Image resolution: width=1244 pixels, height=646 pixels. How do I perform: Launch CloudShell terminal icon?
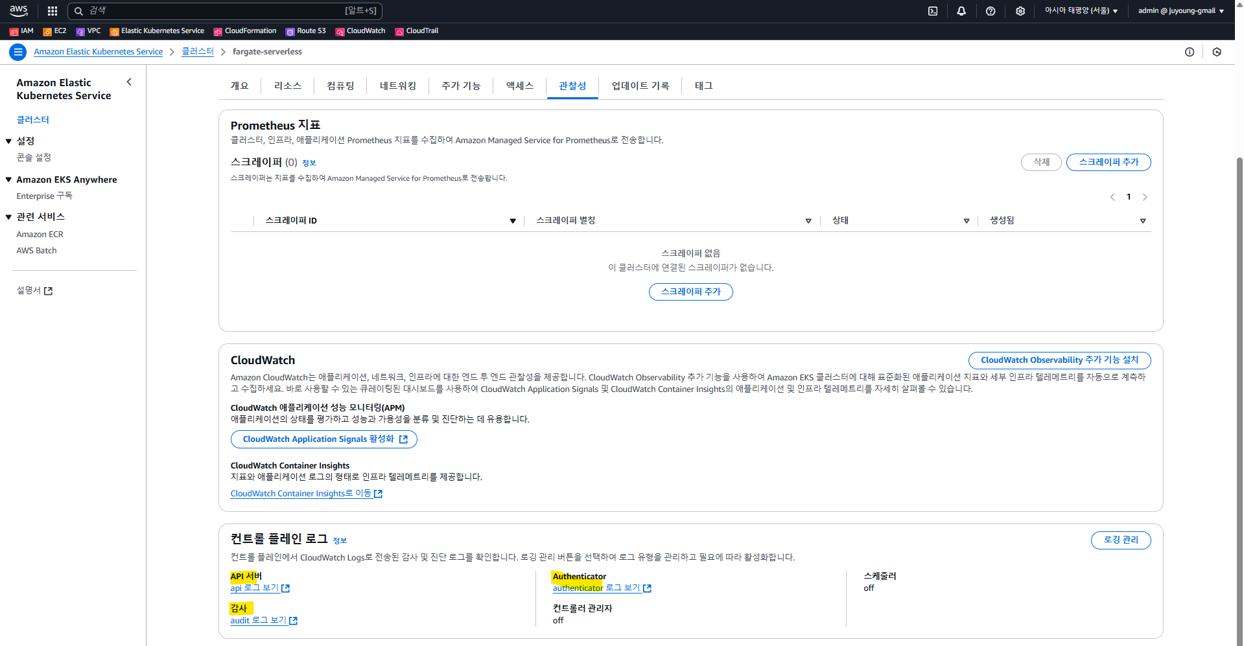pyautogui.click(x=933, y=11)
